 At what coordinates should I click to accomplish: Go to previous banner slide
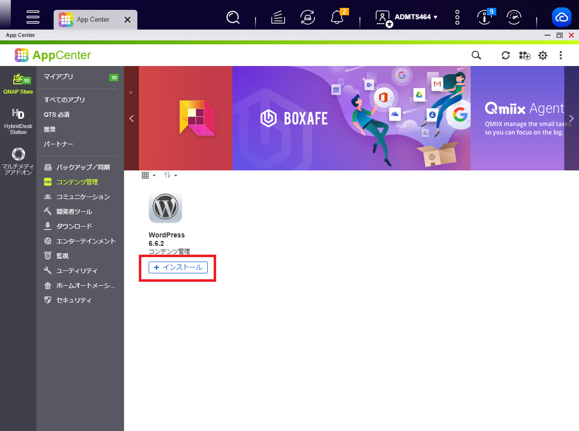click(131, 119)
